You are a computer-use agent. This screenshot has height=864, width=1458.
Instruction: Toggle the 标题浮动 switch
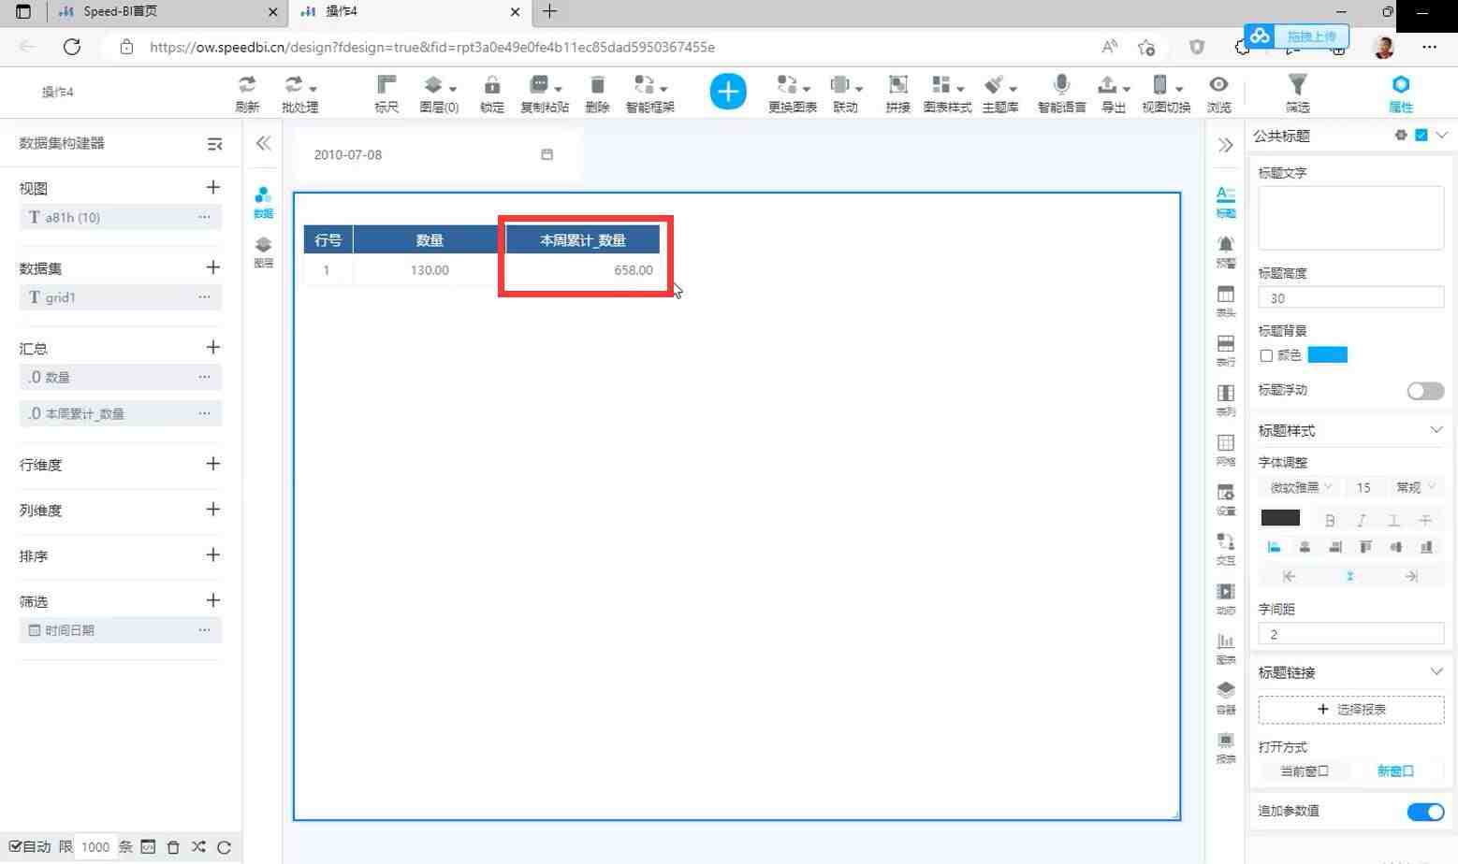pyautogui.click(x=1425, y=391)
